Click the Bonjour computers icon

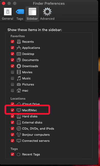[x=19, y=135]
